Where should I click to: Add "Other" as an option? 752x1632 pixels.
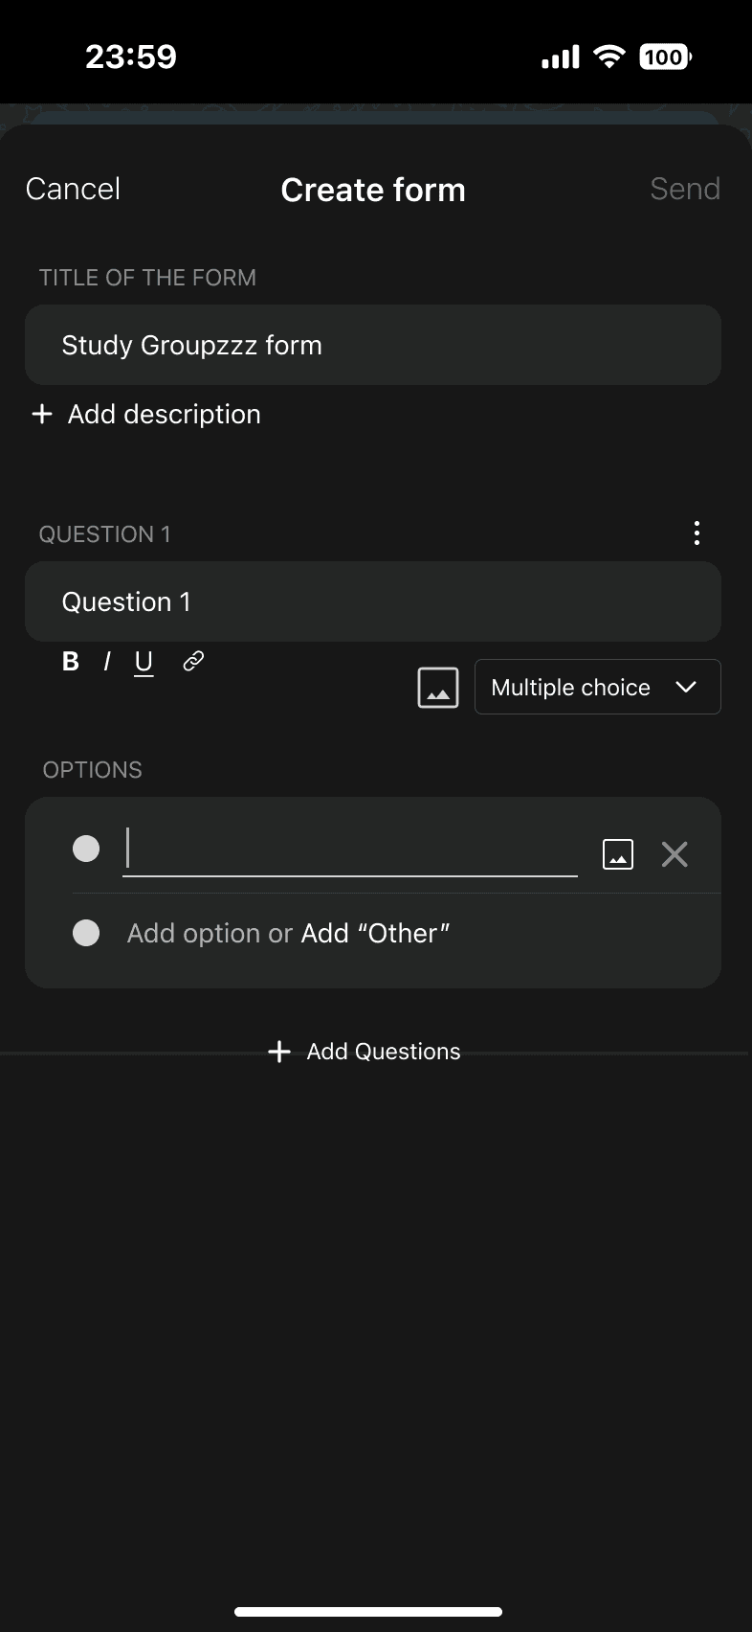tap(375, 933)
